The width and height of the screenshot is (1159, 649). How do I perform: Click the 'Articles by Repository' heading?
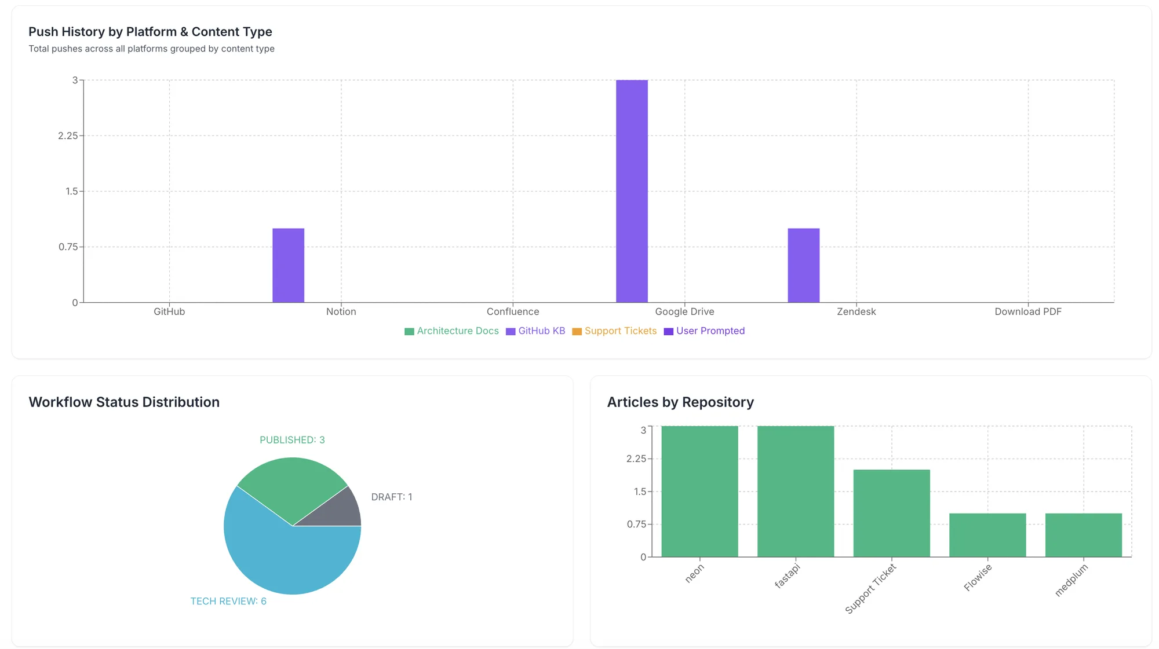tap(680, 402)
